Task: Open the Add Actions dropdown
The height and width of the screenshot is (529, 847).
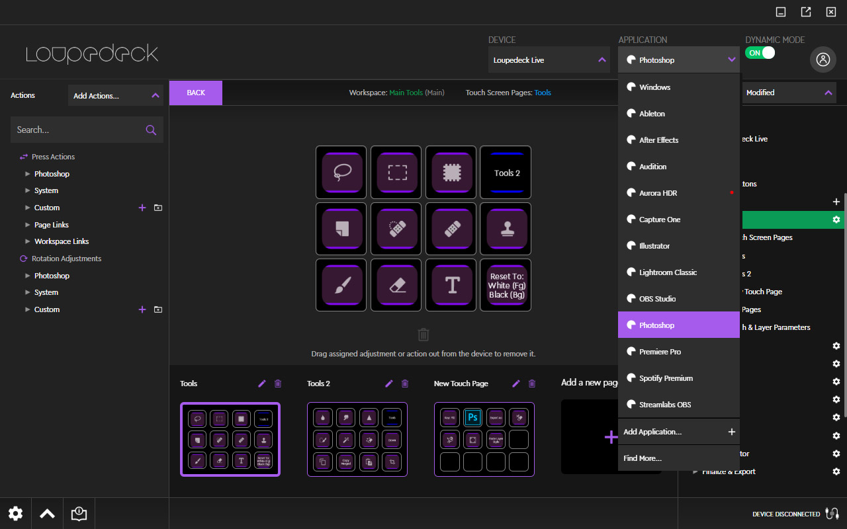Action: pos(116,95)
